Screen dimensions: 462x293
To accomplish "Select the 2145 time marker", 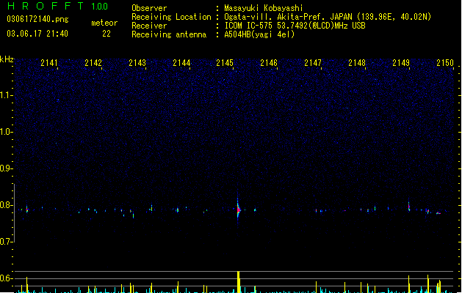I will click(x=225, y=63).
